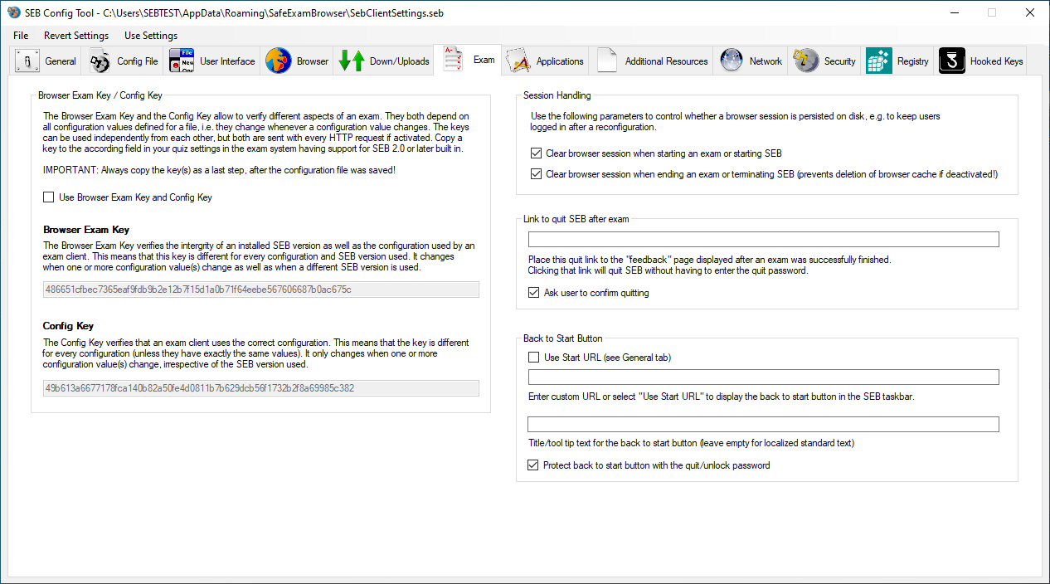Switch to the Network tab
1050x584 pixels.
[752, 61]
